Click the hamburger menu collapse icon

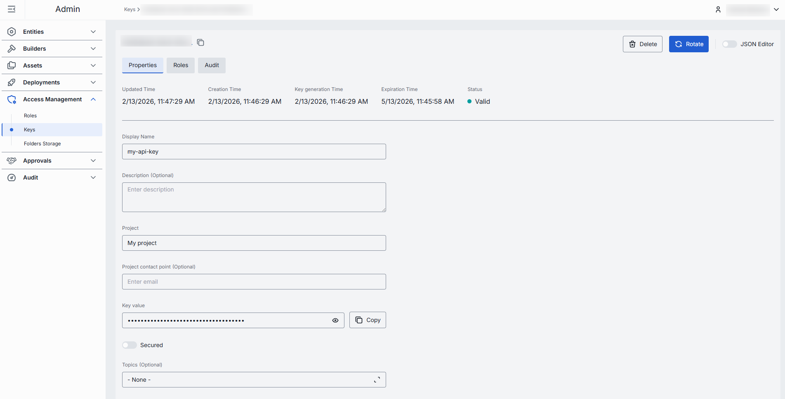point(12,9)
